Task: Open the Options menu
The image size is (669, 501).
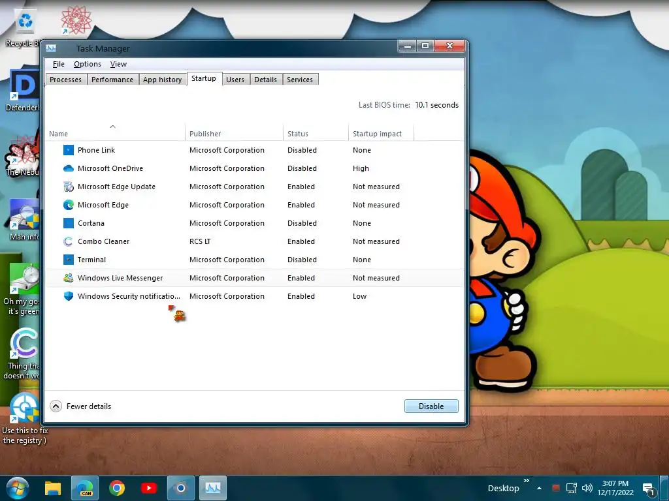Action: click(x=88, y=64)
